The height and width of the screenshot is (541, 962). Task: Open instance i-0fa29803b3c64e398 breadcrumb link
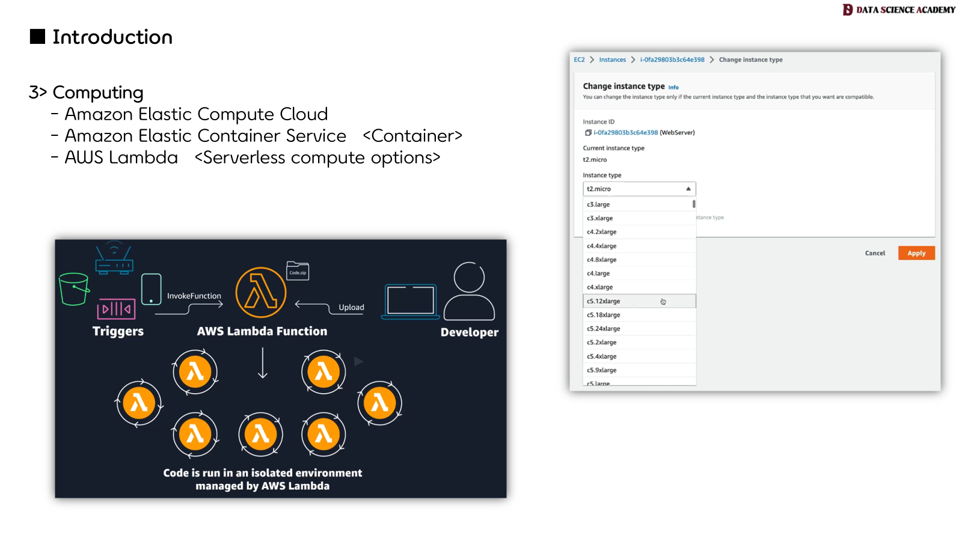[x=672, y=60]
